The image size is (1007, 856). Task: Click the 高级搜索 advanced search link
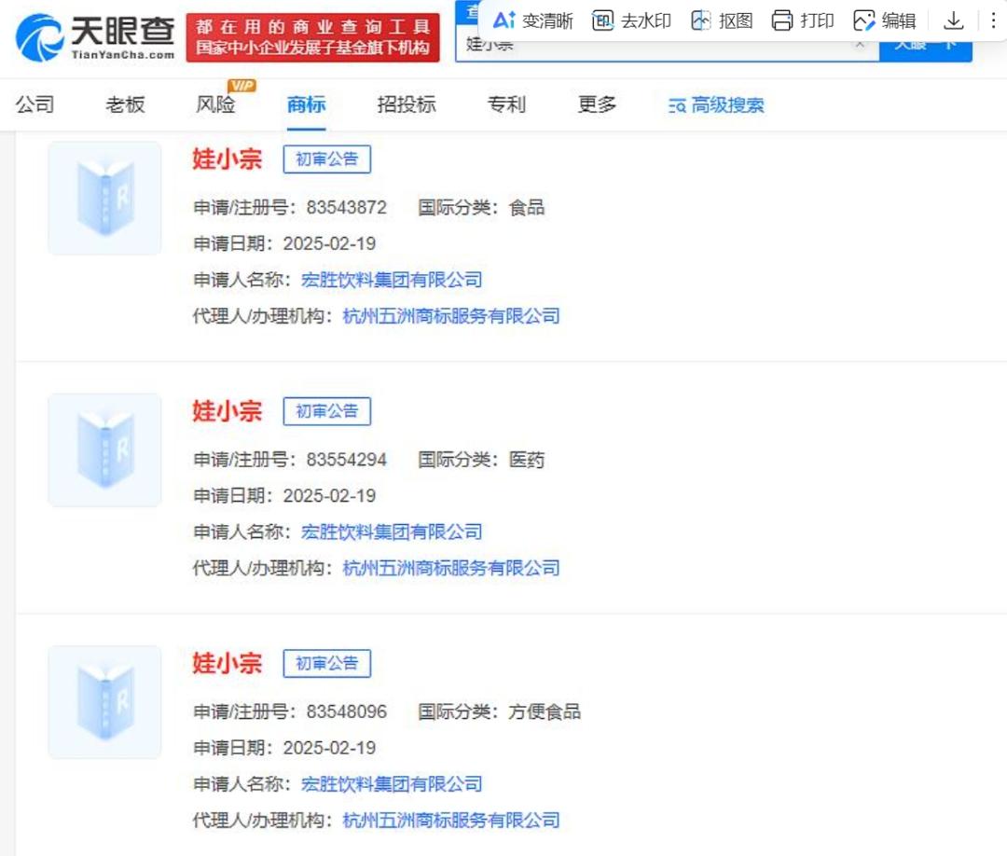[716, 105]
